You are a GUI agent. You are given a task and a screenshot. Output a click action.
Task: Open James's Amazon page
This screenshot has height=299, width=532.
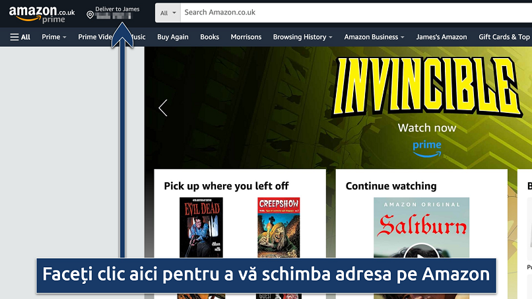441,37
